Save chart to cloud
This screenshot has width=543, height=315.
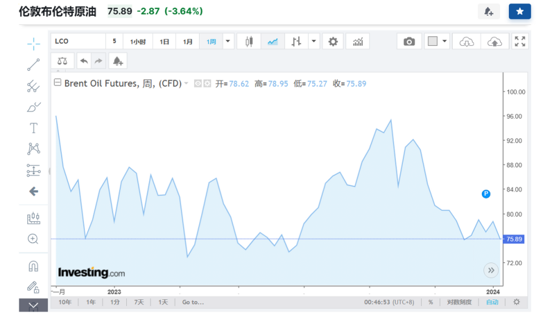(x=494, y=41)
